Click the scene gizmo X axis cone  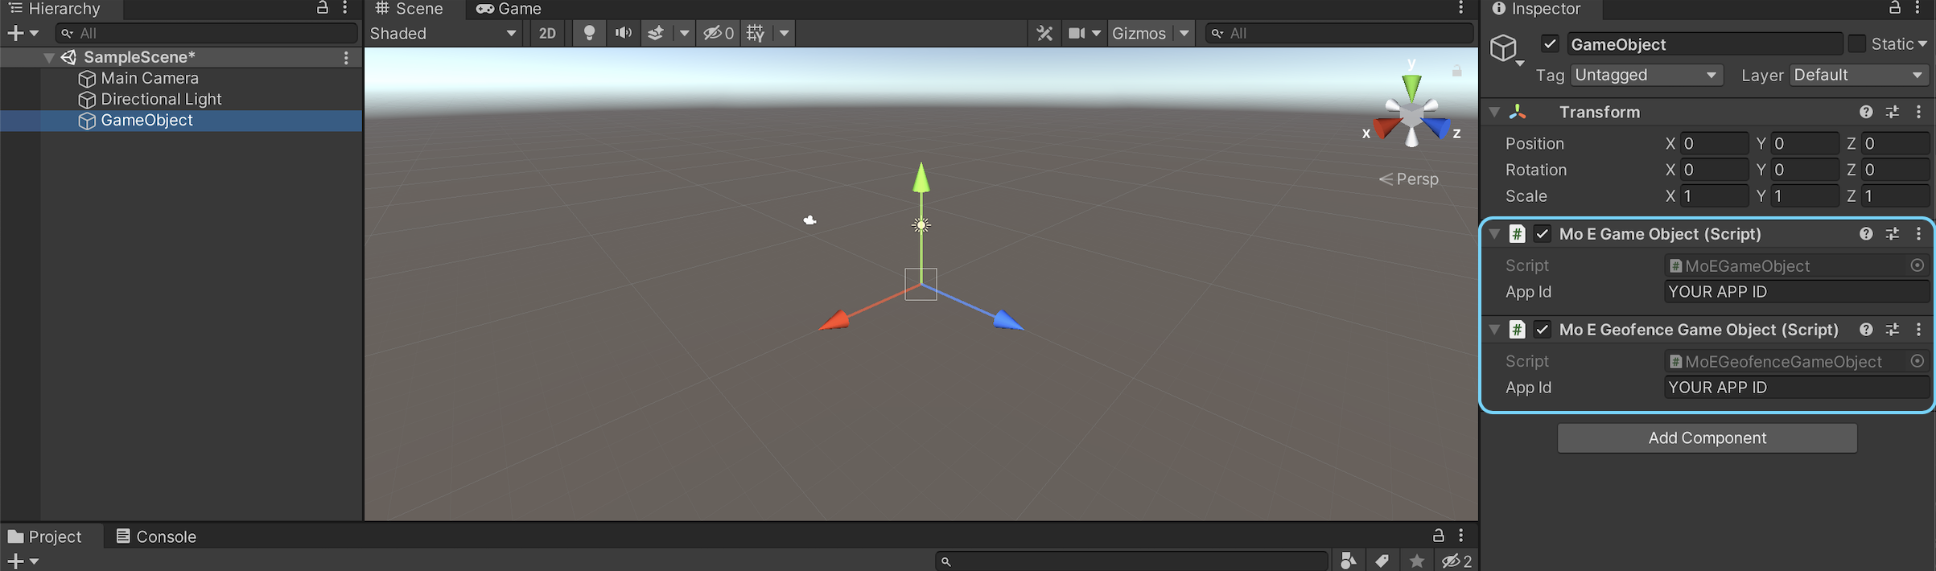(x=1386, y=127)
